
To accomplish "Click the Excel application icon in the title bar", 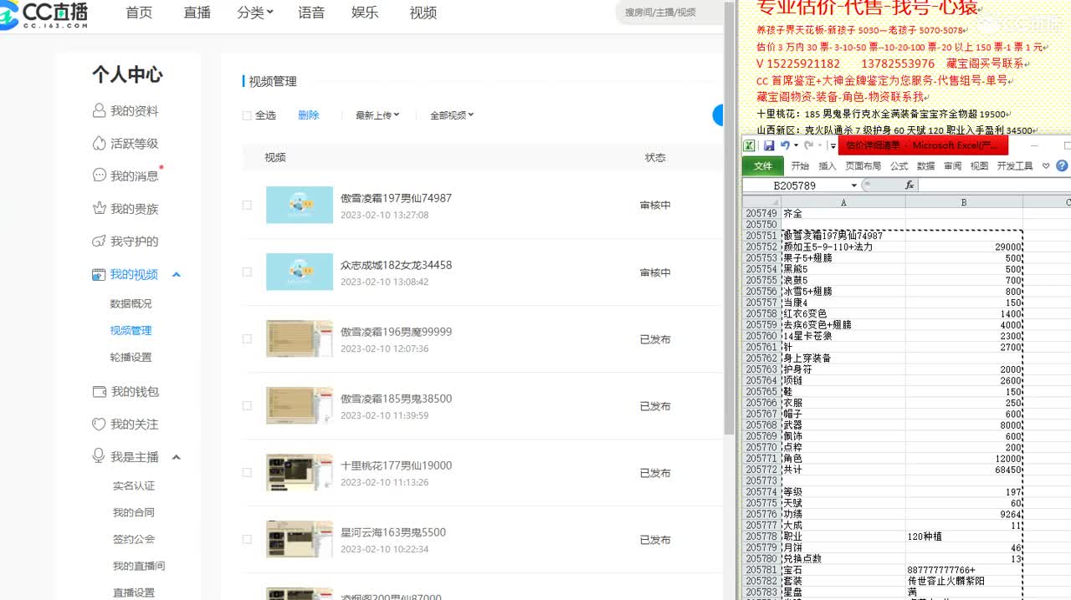I will pos(751,145).
